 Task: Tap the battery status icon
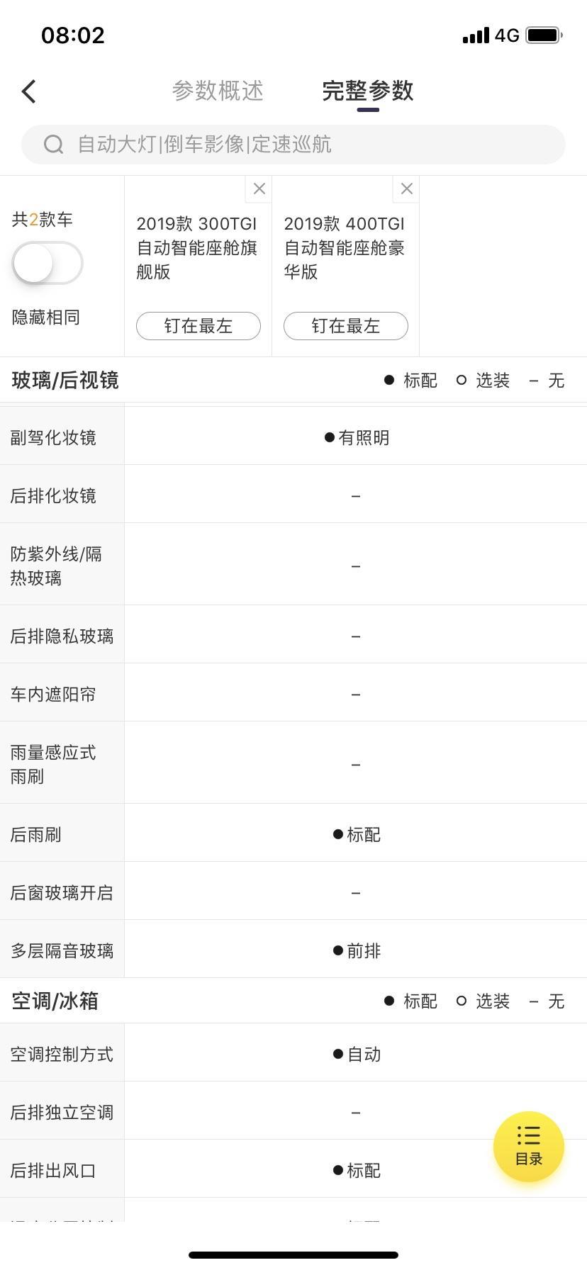pyautogui.click(x=544, y=35)
